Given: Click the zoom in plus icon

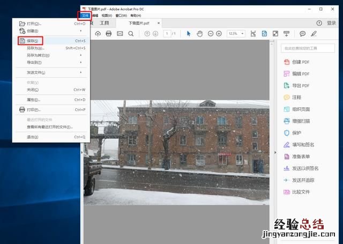Looking at the screenshot, I should pyautogui.click(x=219, y=33).
